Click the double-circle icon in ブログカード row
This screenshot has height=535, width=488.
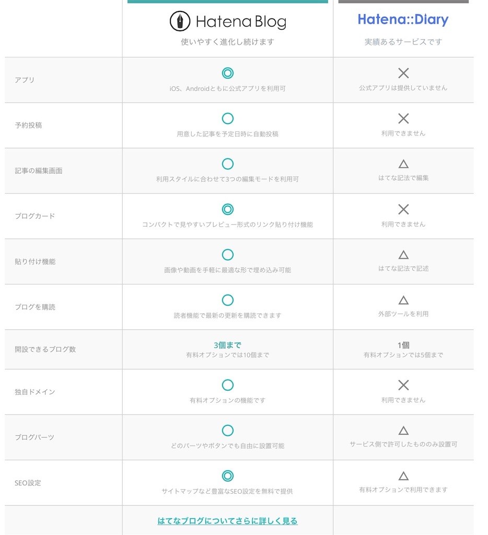pyautogui.click(x=228, y=209)
